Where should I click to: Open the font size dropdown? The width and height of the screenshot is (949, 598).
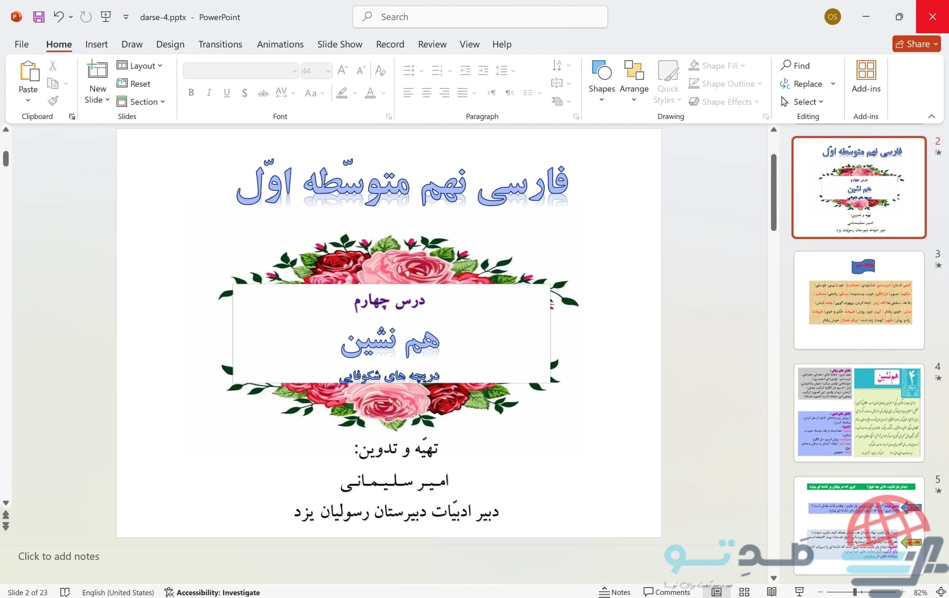(x=328, y=71)
